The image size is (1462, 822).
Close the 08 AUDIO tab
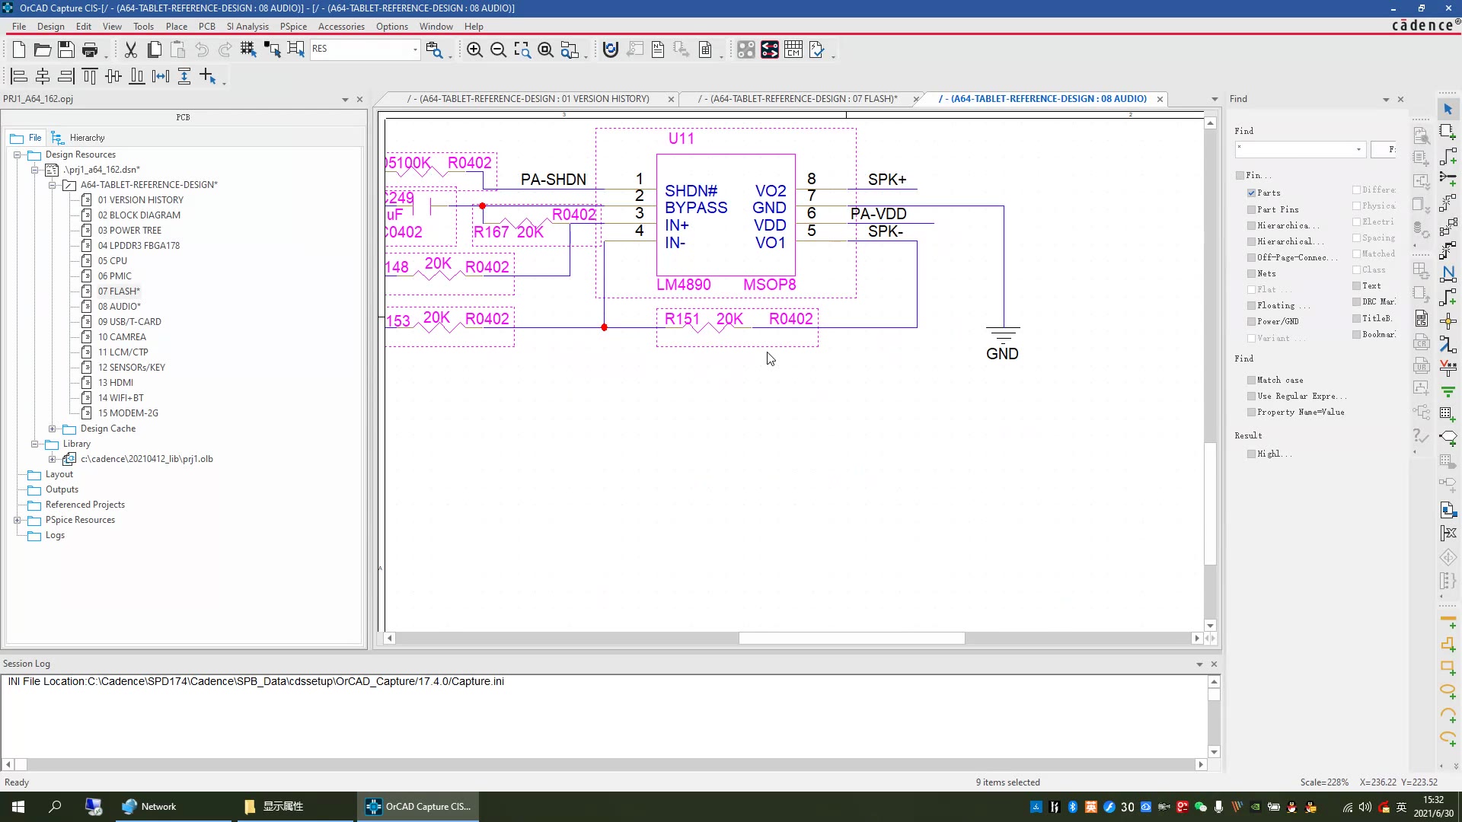(x=1160, y=99)
